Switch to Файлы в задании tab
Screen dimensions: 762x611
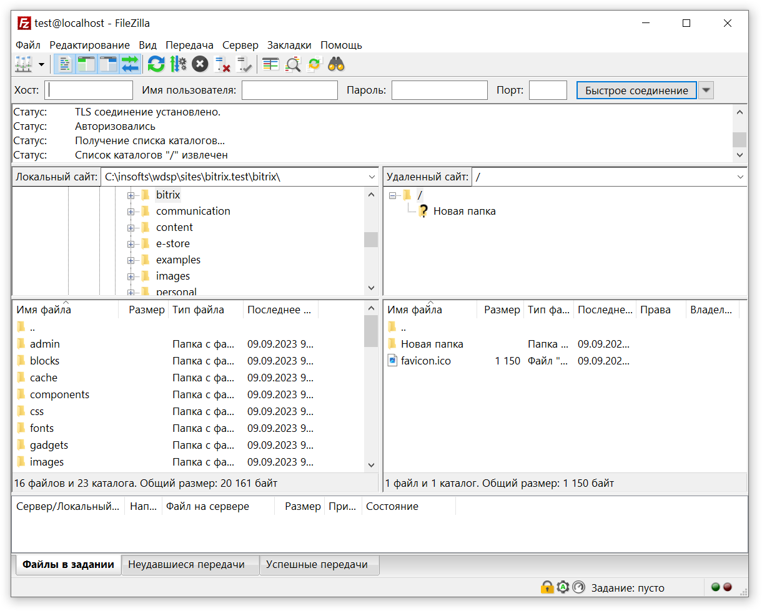coord(68,565)
